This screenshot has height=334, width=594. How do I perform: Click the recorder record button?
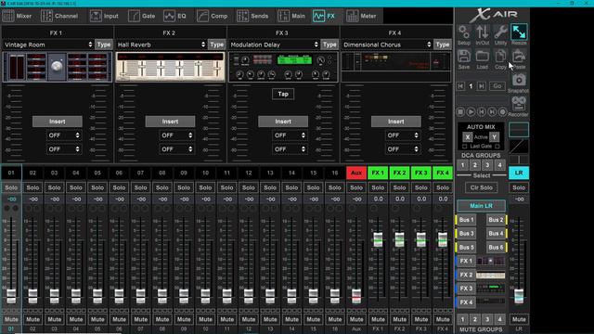point(502,112)
